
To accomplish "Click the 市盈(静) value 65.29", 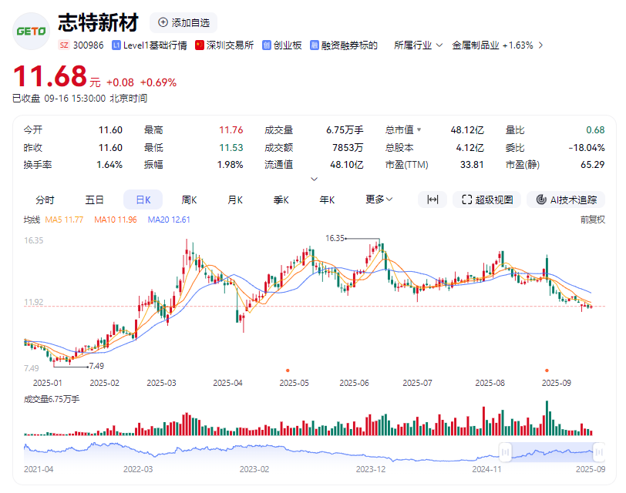I will click(593, 165).
